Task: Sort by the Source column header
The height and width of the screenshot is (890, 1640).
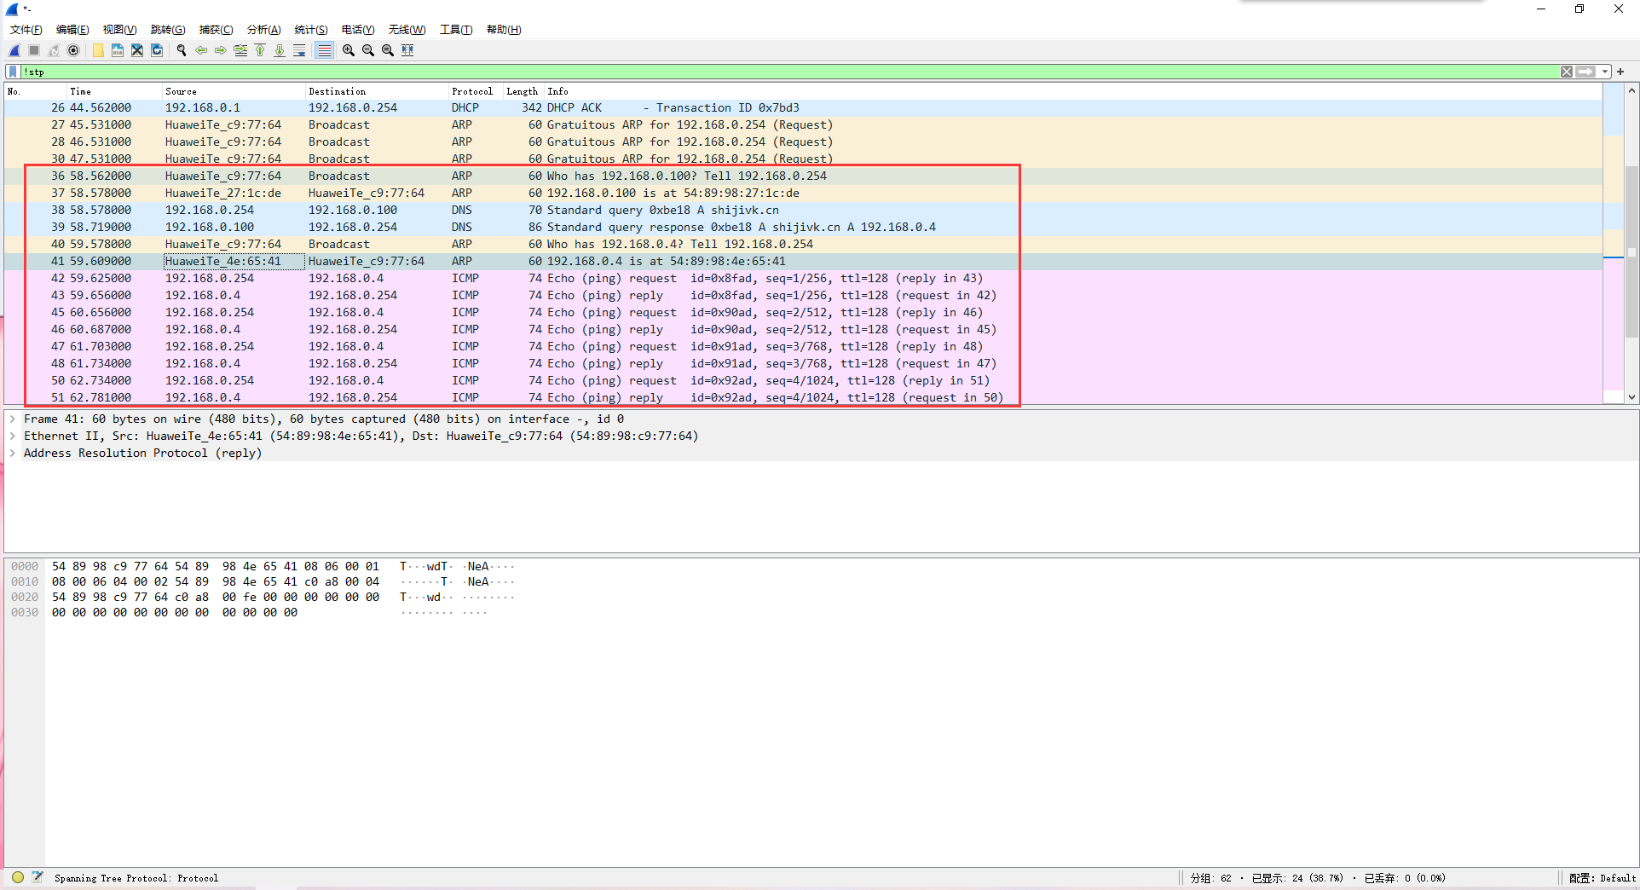Action: 234,91
